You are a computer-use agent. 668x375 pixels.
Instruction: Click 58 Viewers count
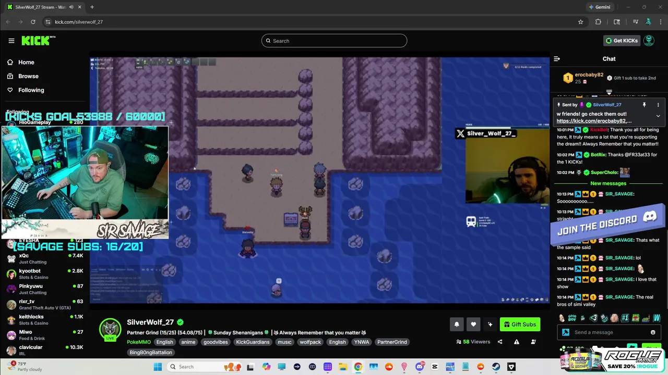(473, 342)
